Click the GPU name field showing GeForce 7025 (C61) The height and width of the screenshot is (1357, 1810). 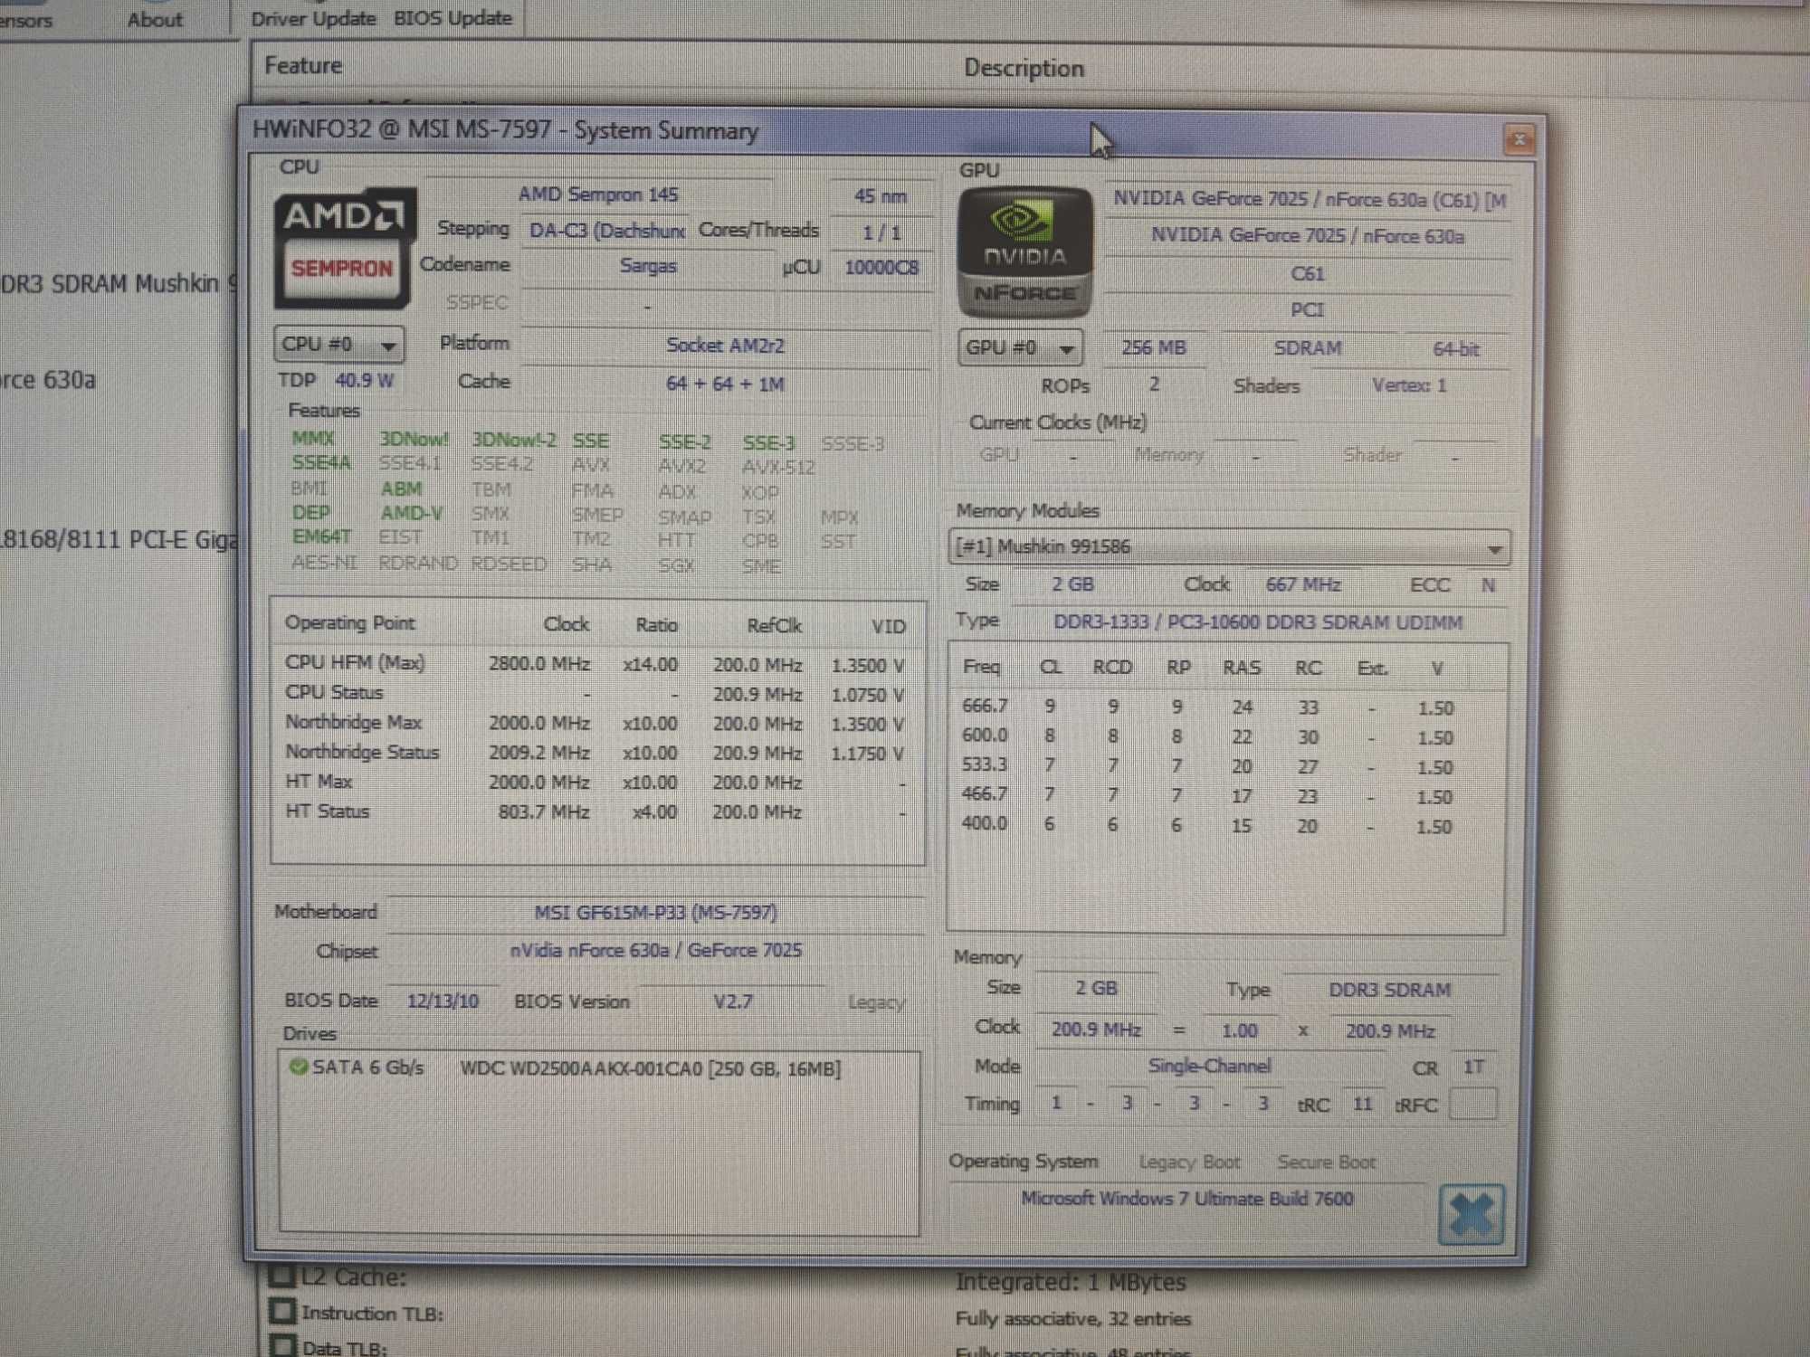(x=1309, y=200)
